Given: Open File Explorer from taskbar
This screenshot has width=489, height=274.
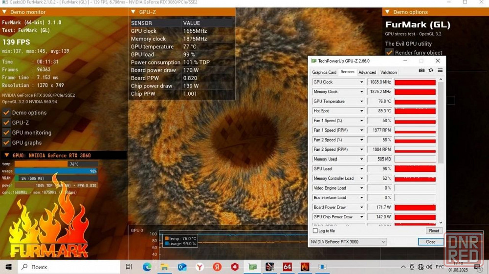Looking at the screenshot, I should pyautogui.click(x=164, y=267).
